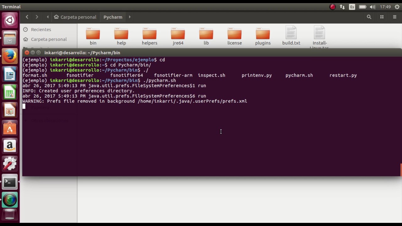402x226 pixels.
Task: Search files with the magnifier icon
Action: pyautogui.click(x=369, y=17)
